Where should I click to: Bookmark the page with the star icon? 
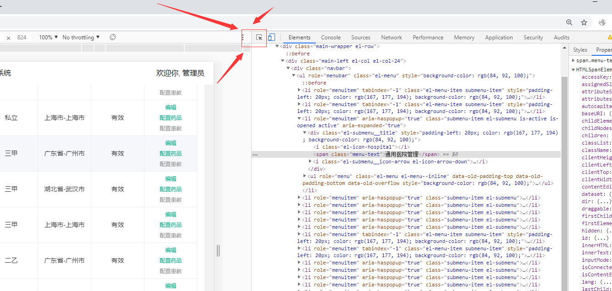click(x=584, y=22)
